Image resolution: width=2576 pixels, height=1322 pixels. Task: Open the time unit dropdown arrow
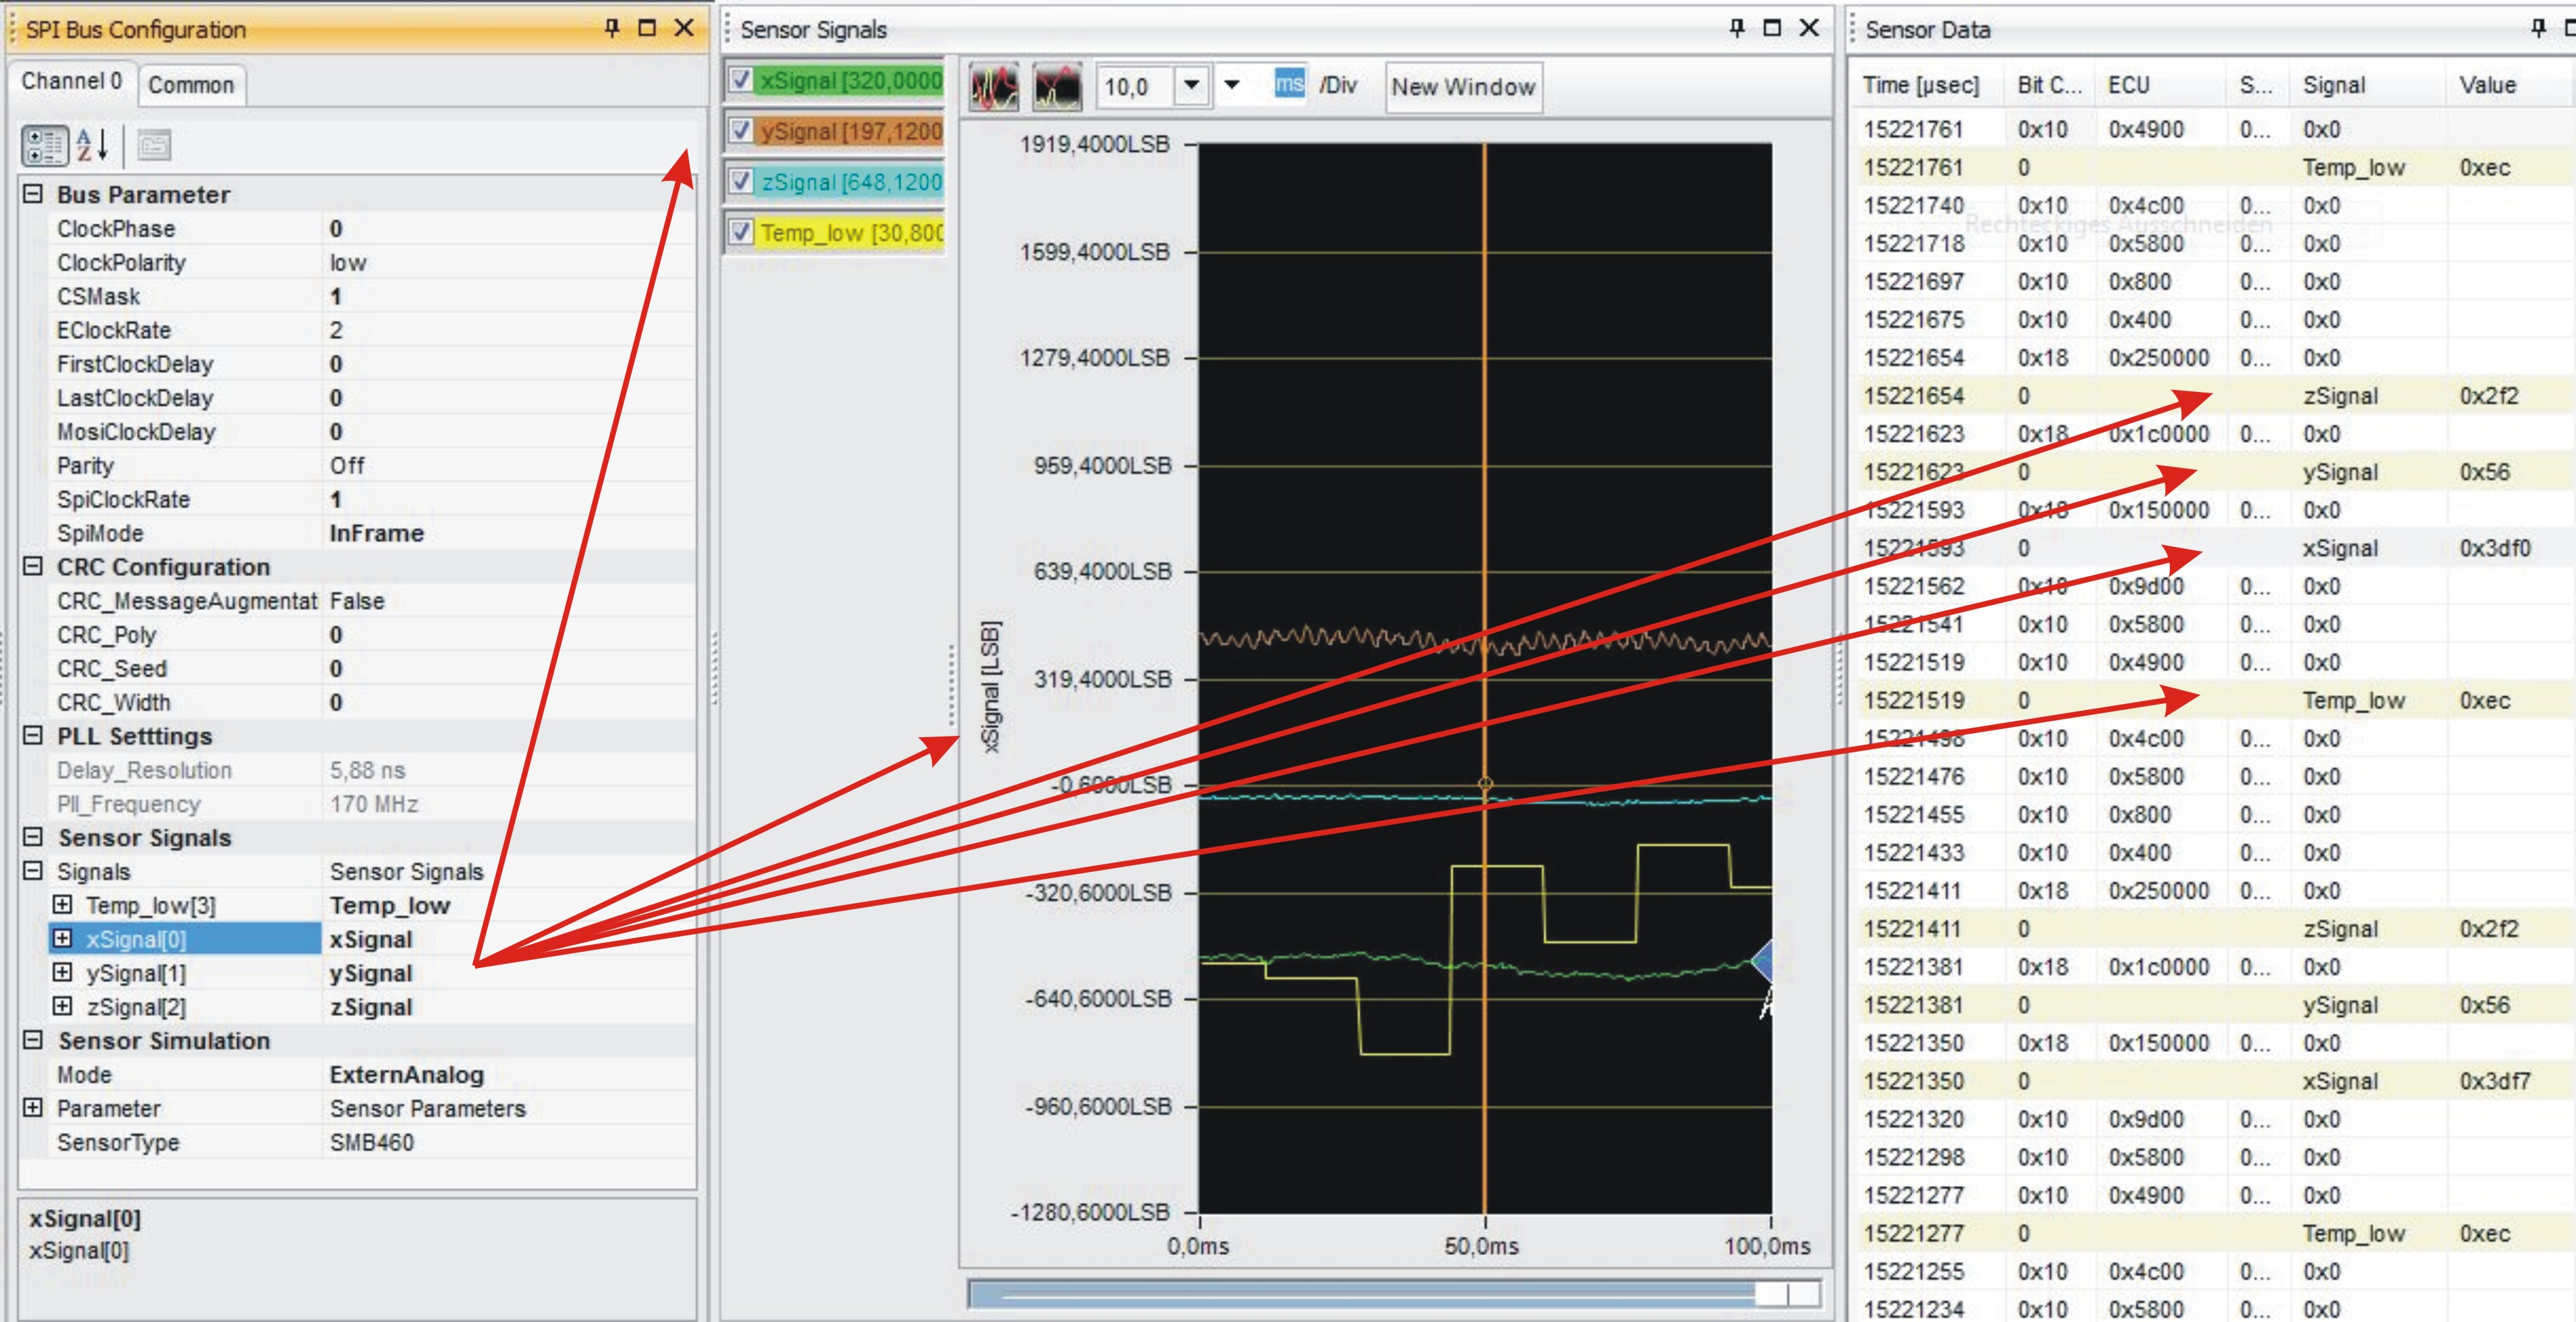coord(1232,86)
